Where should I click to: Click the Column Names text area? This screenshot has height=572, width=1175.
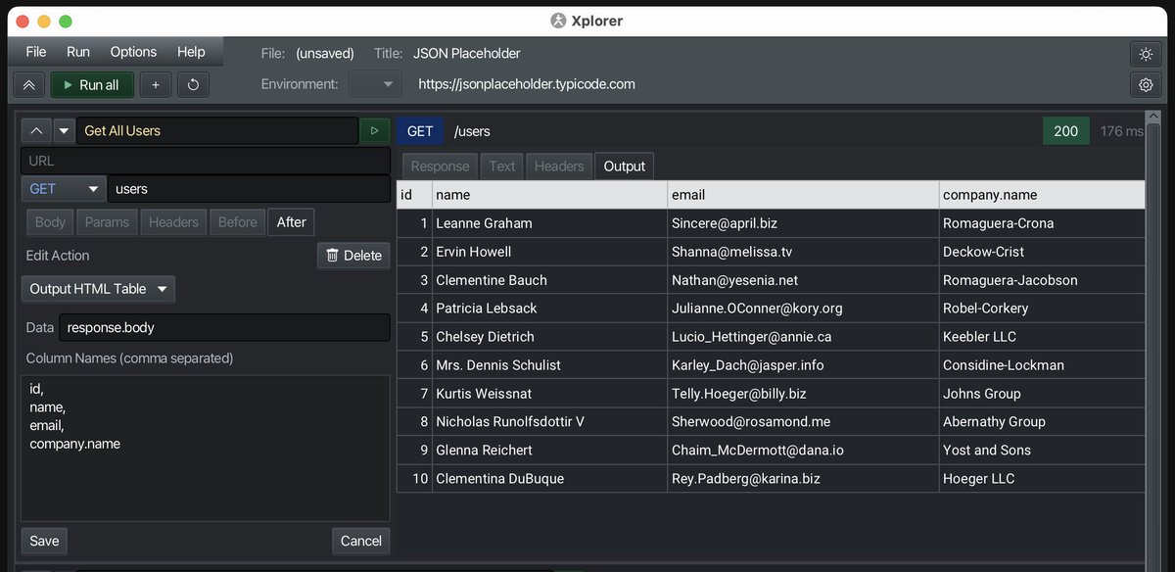[x=206, y=448]
